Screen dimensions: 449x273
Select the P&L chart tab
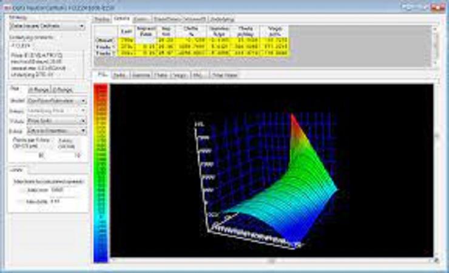click(x=102, y=75)
